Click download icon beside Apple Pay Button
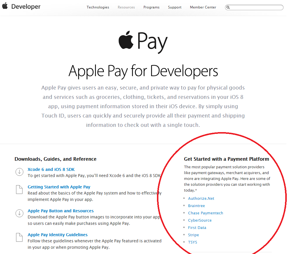 pos(19,213)
